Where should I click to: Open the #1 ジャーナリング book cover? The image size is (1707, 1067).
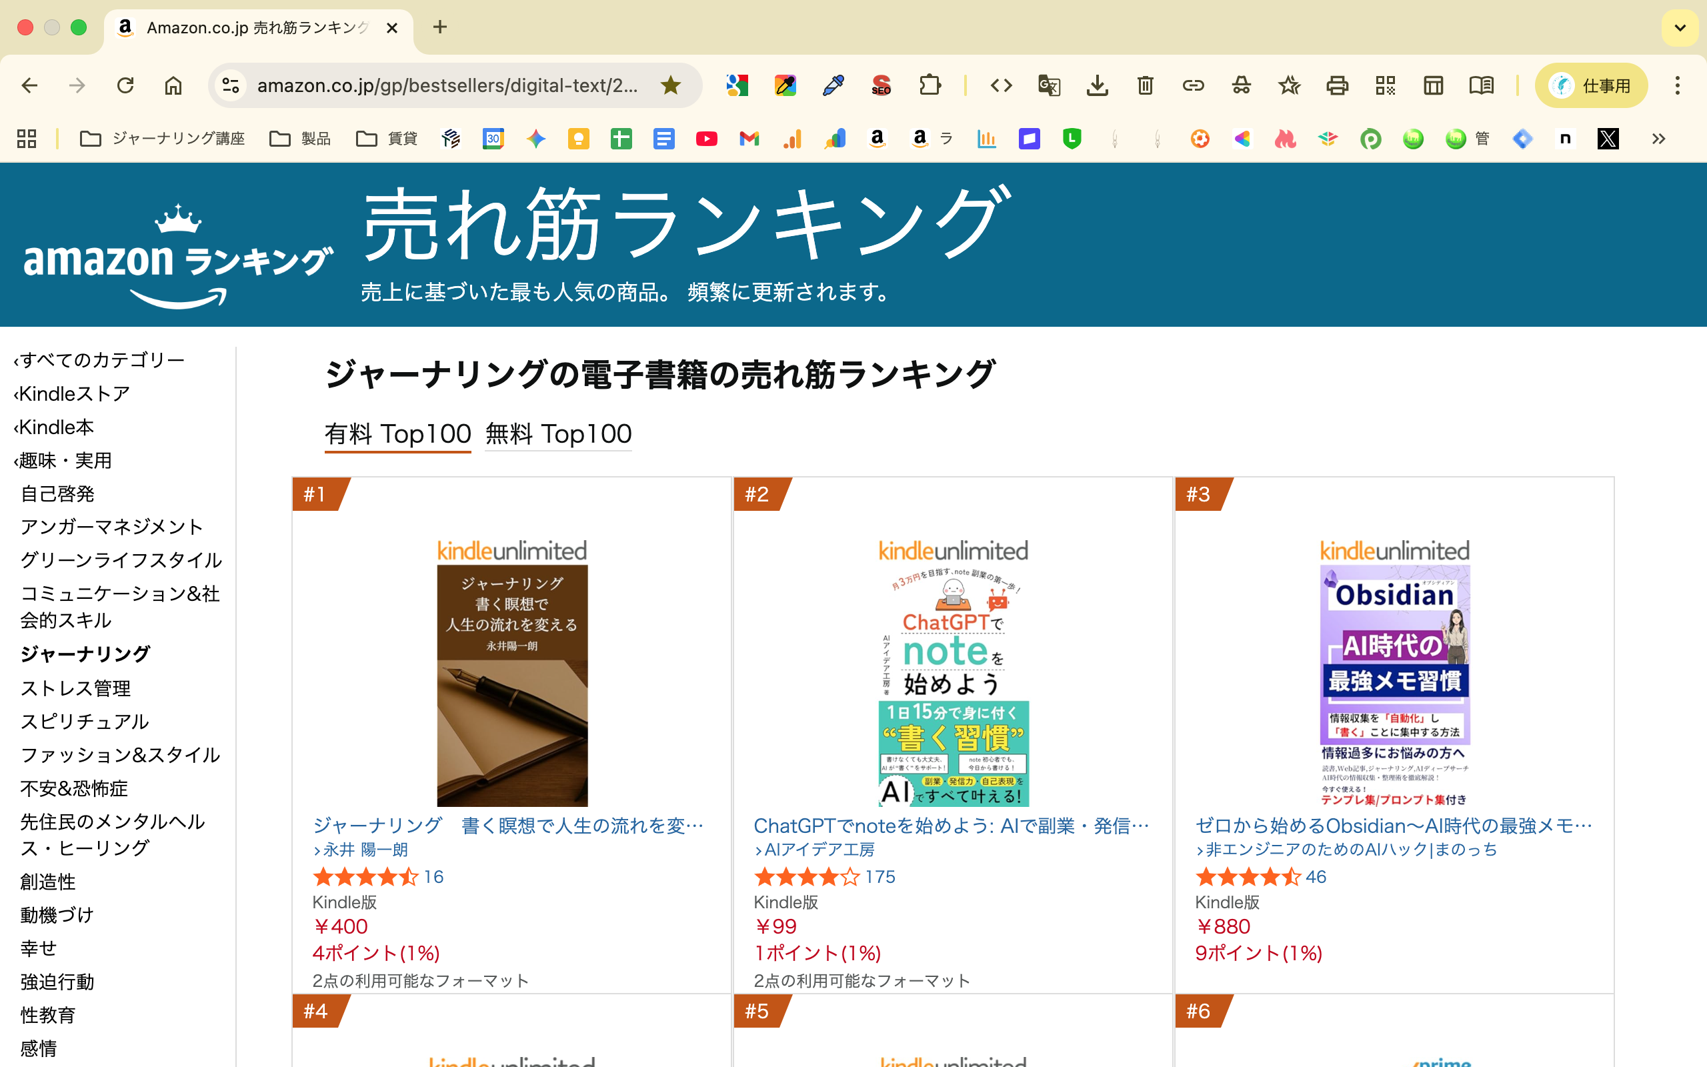(x=512, y=684)
